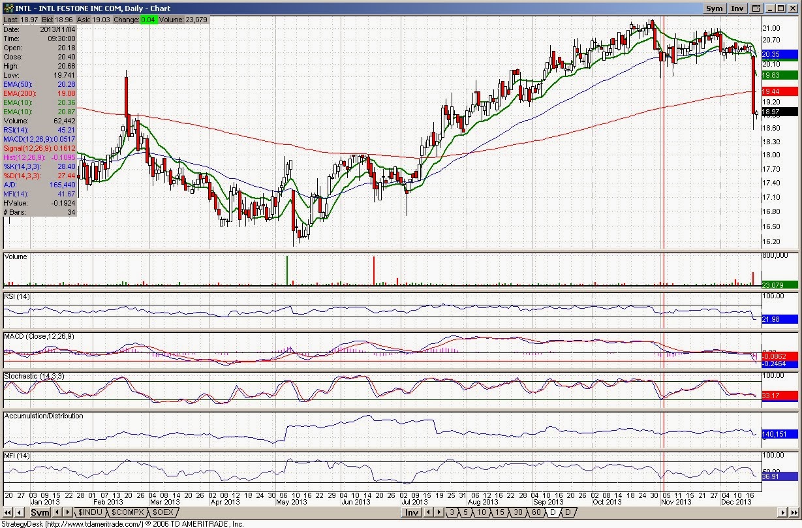Click the 140,151 Accumulation/Distribution value label

(780, 433)
